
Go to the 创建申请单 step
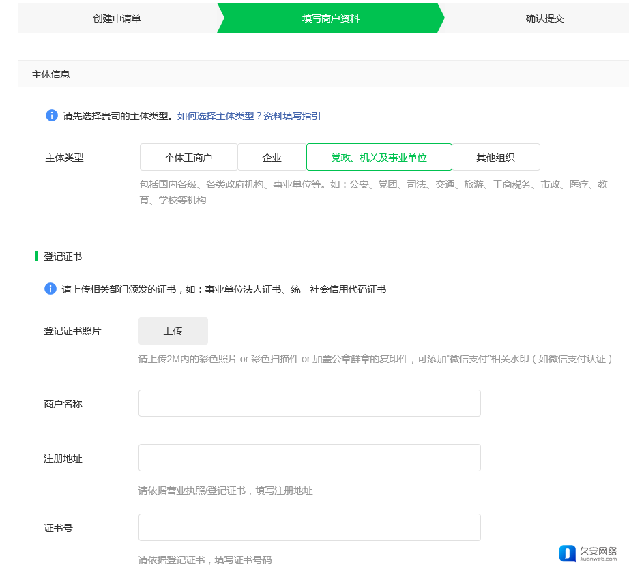pos(117,18)
